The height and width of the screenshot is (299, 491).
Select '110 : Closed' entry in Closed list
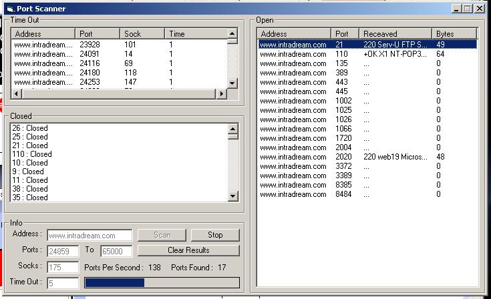(x=32, y=154)
